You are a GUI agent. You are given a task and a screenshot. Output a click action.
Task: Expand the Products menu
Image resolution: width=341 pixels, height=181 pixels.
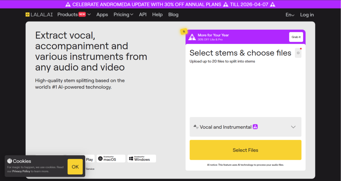[x=74, y=15]
